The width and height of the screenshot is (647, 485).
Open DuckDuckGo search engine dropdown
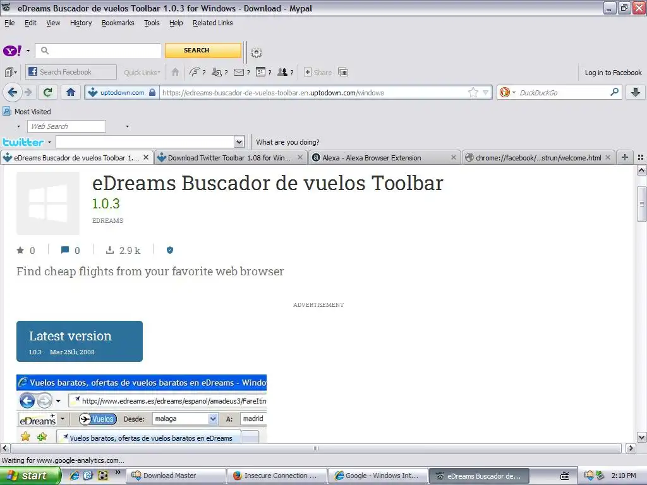click(514, 92)
